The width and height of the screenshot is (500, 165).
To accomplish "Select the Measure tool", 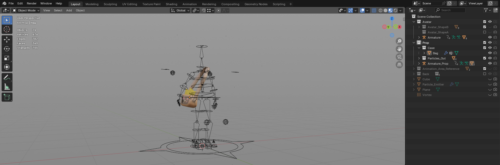I will (7, 87).
